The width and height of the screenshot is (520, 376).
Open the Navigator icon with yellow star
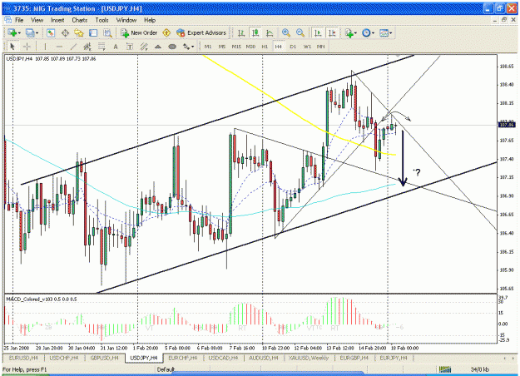[x=79, y=32]
